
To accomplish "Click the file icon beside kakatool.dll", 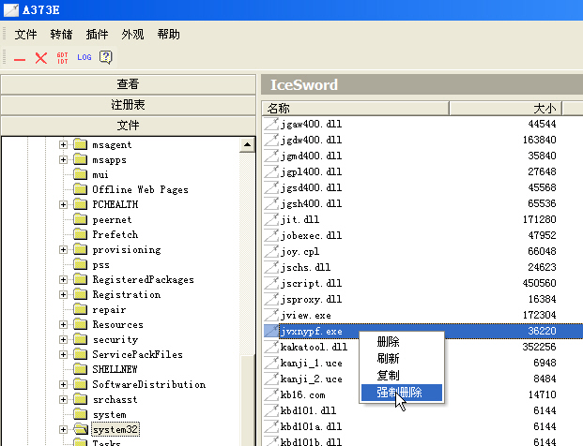I will 271,347.
